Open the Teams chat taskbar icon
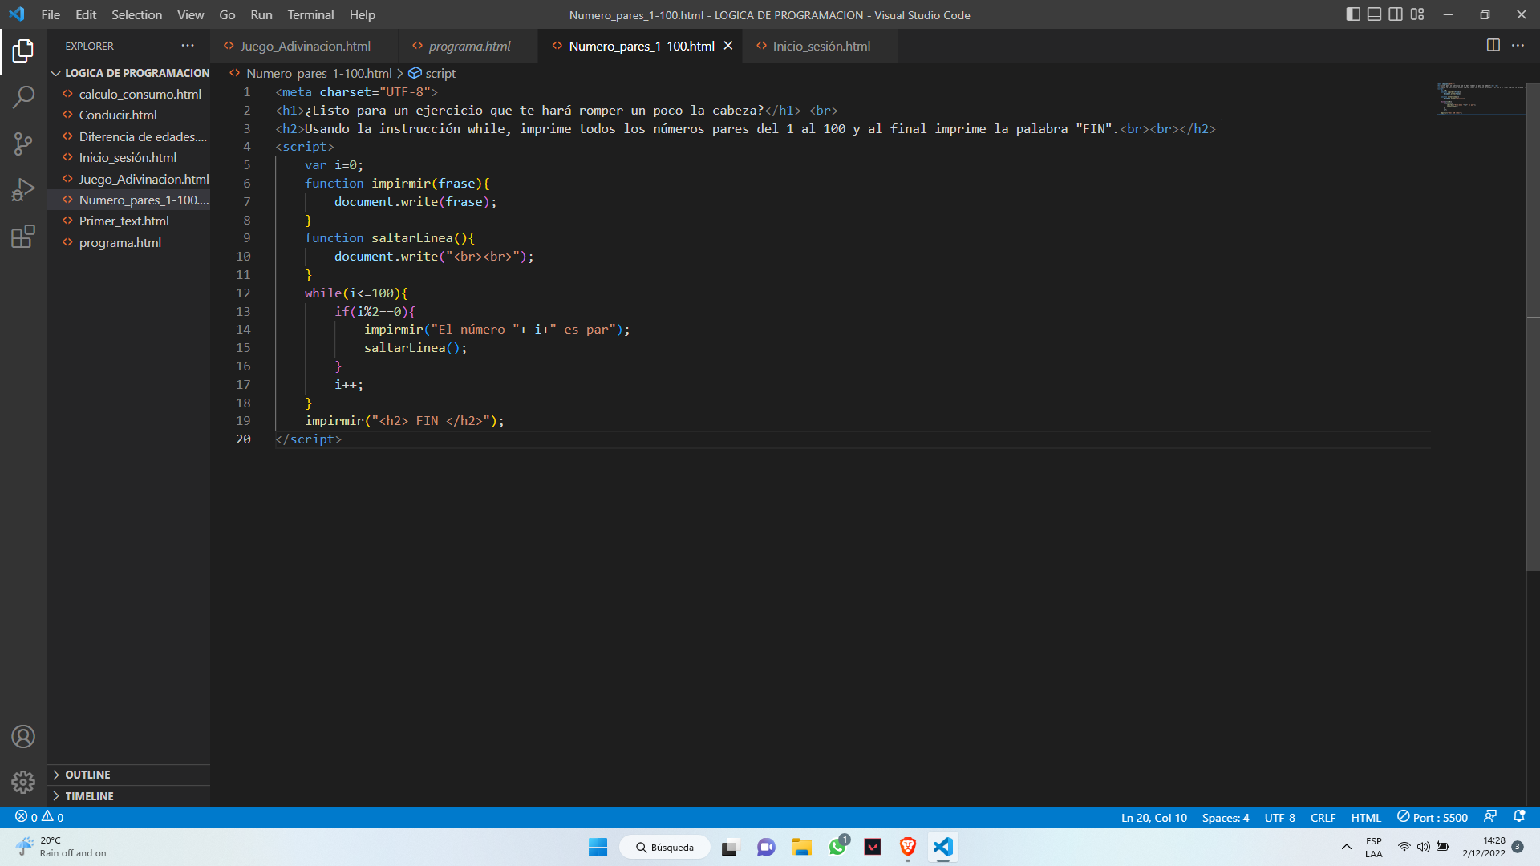This screenshot has height=866, width=1540. point(766,847)
